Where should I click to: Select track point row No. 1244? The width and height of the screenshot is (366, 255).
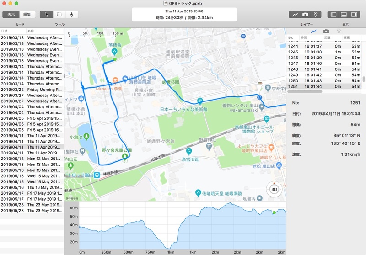tap(324, 46)
